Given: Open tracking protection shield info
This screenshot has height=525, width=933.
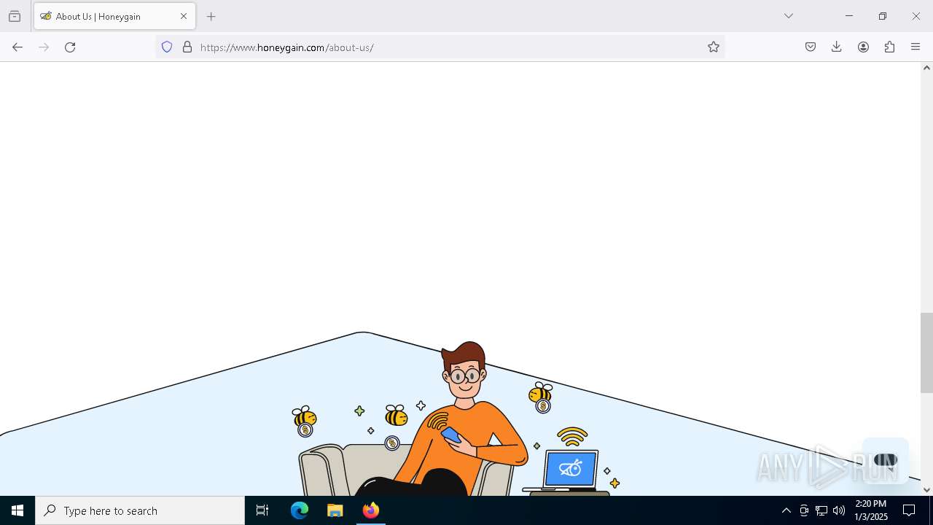Looking at the screenshot, I should click(167, 47).
